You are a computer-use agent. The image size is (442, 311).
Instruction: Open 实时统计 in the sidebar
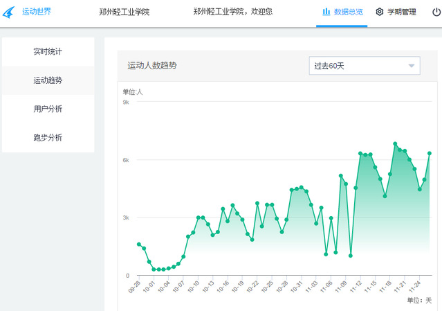[48, 52]
